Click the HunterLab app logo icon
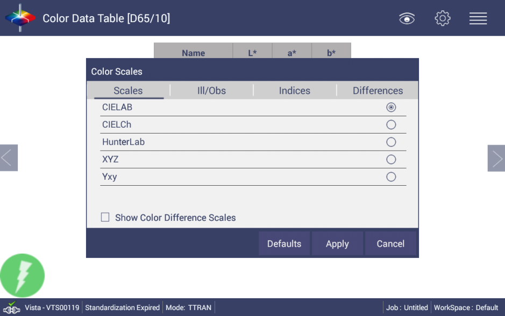The image size is (505, 316). tap(20, 18)
